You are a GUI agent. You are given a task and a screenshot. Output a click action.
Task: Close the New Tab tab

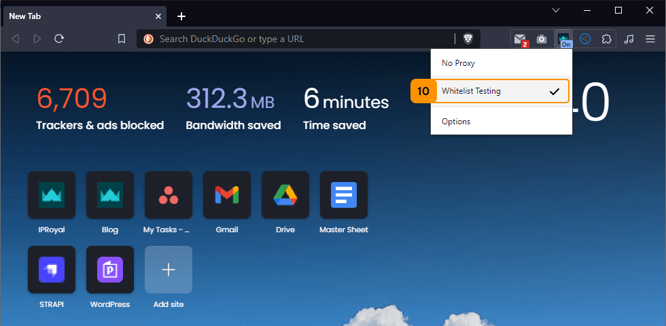[158, 16]
